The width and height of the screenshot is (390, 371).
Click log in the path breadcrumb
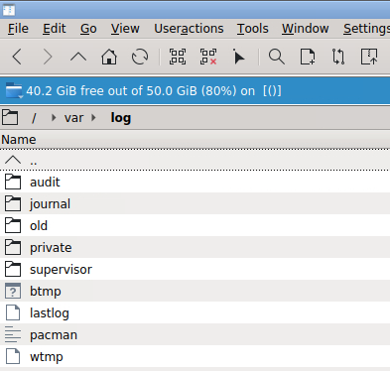pos(121,118)
